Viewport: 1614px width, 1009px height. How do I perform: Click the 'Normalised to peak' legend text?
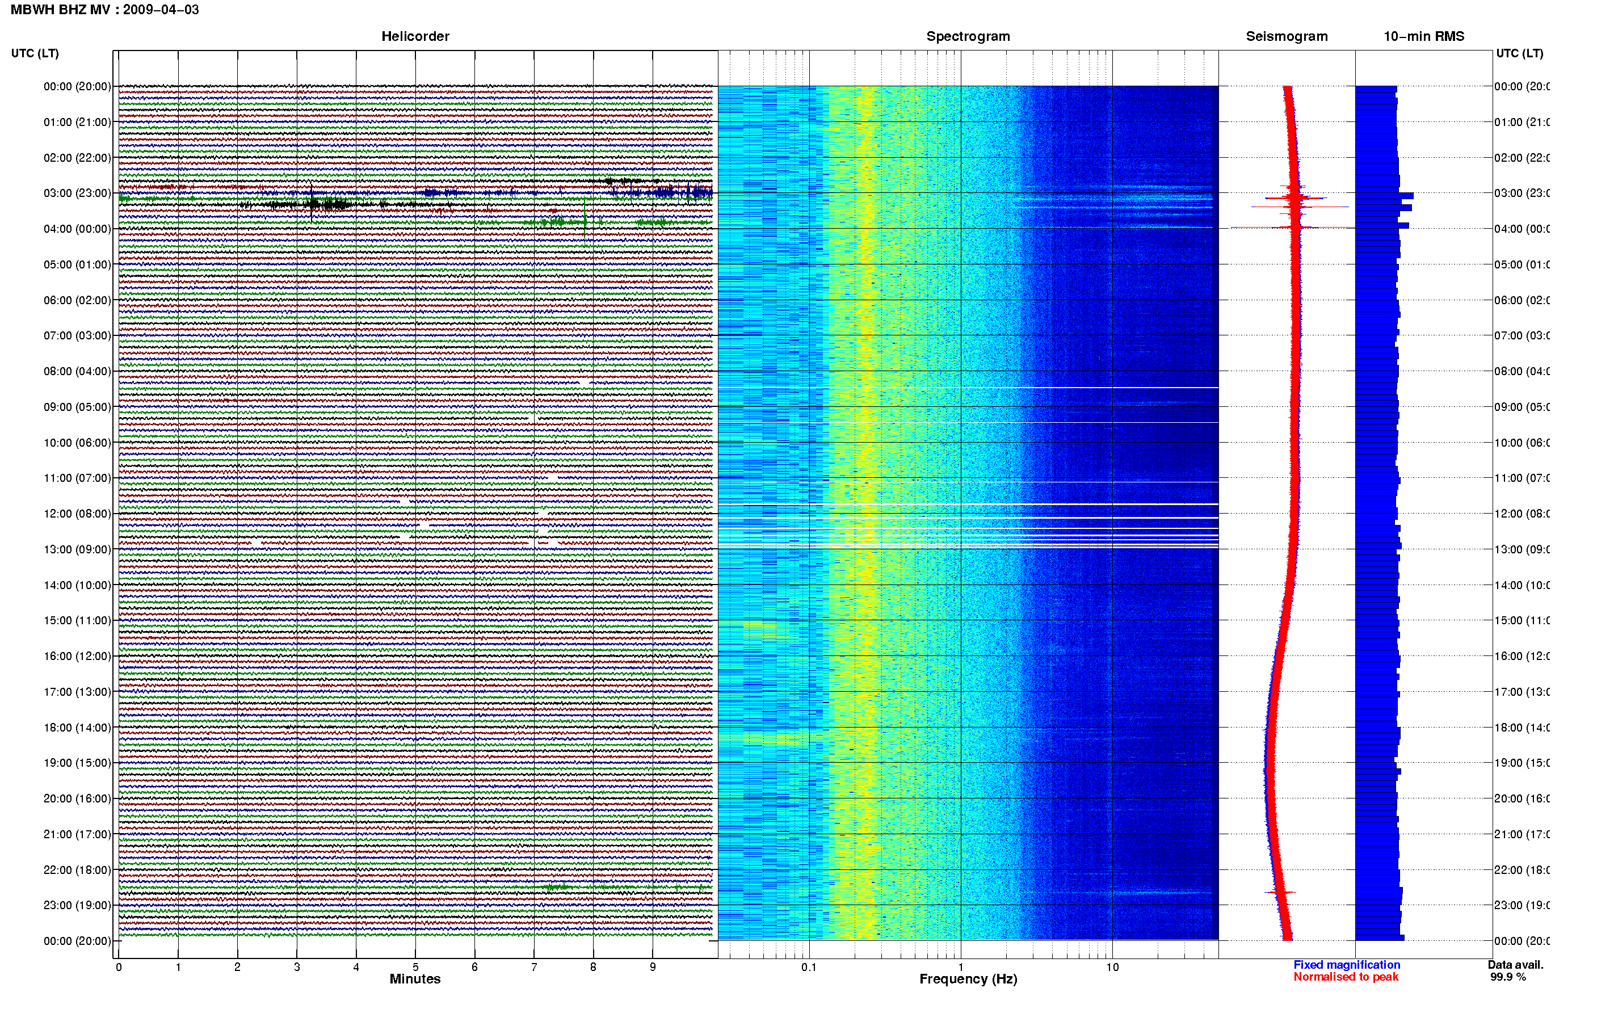tap(1346, 977)
